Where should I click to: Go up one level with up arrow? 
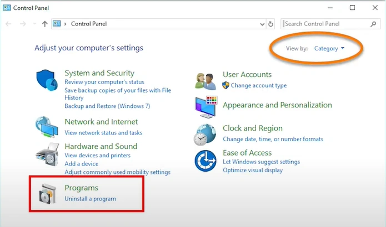coord(44,24)
